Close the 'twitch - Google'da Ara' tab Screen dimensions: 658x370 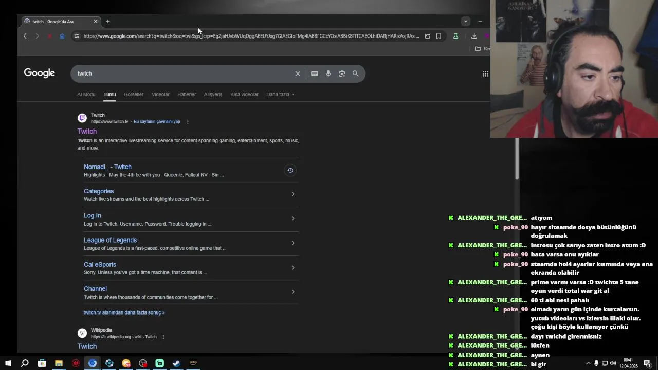pos(95,21)
